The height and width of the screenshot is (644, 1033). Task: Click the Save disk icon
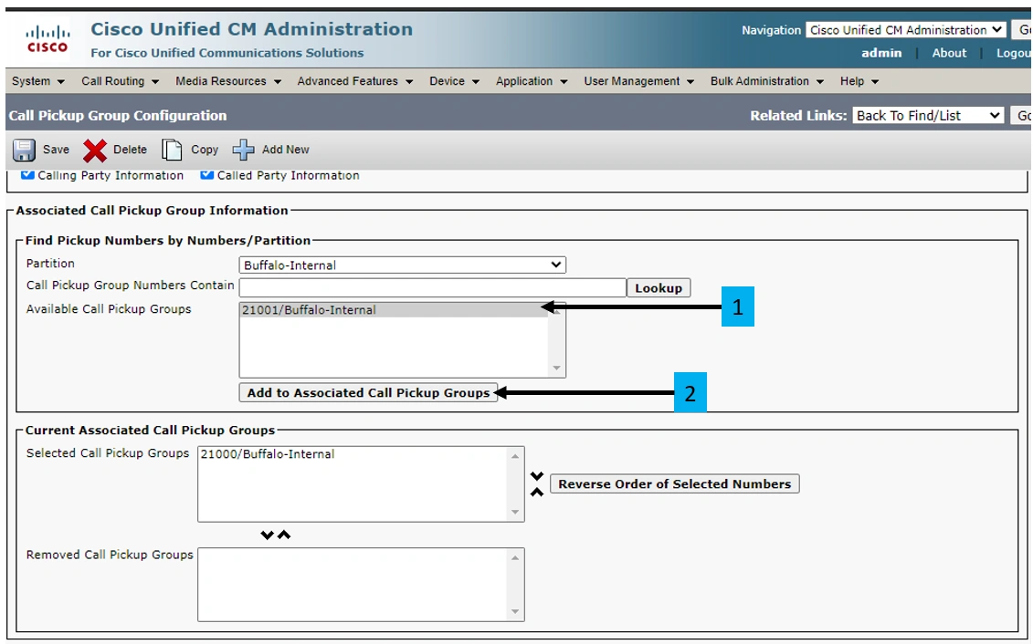point(24,151)
